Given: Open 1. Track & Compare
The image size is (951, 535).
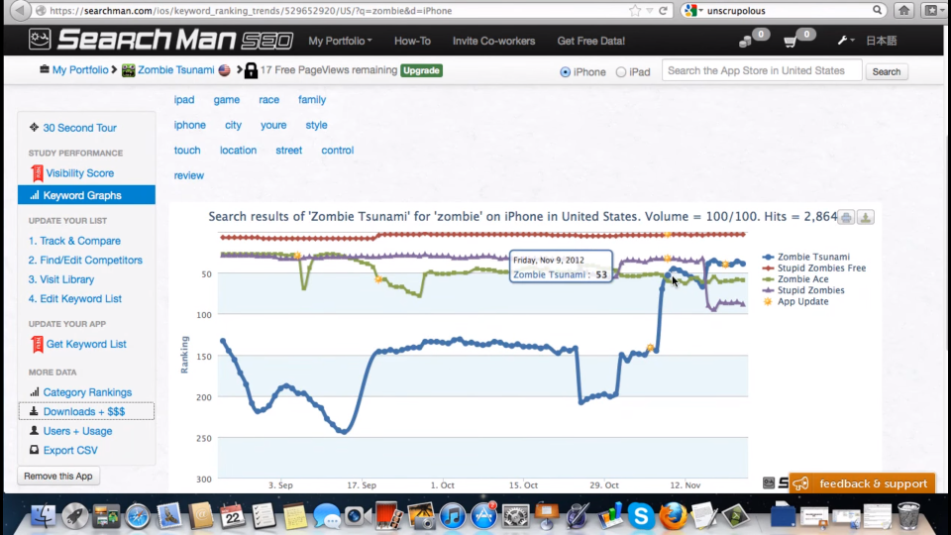Looking at the screenshot, I should tap(74, 241).
